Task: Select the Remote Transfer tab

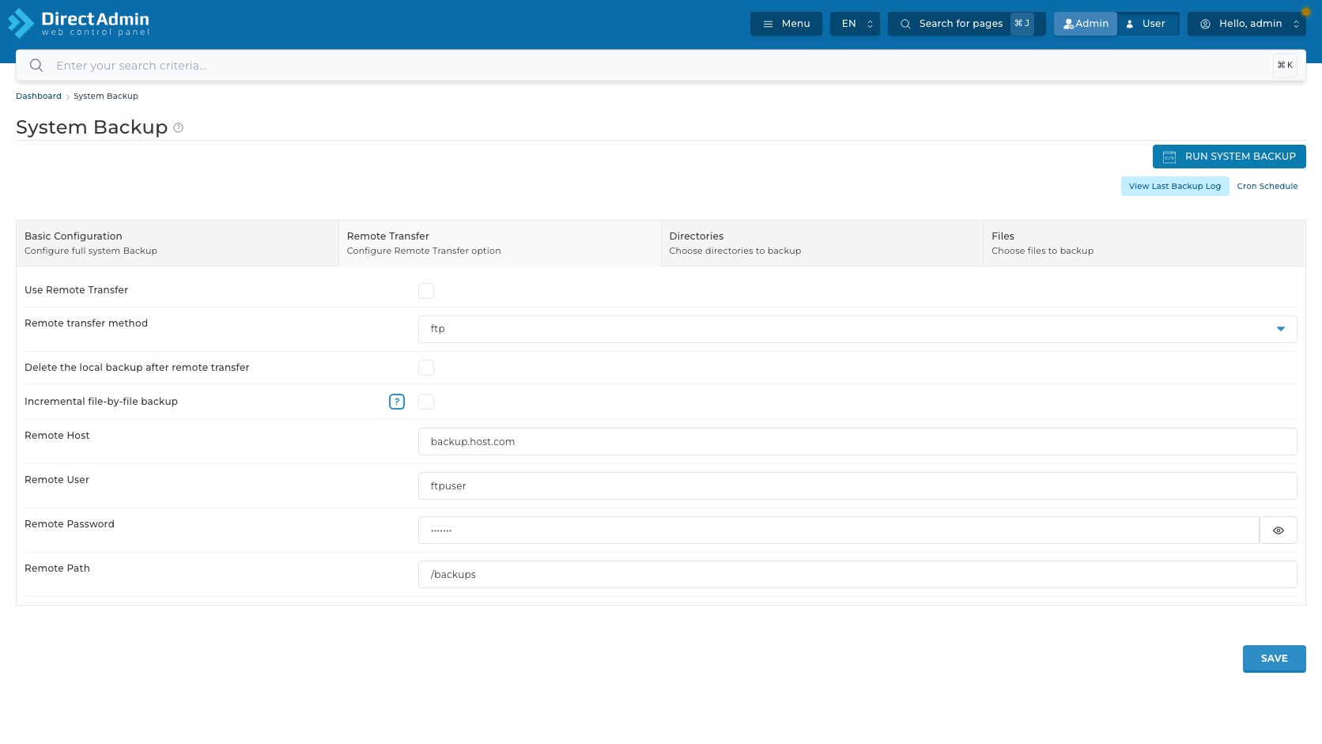Action: click(500, 244)
